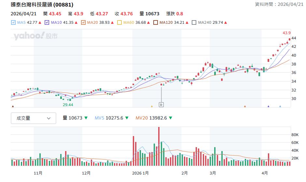Click the D dividend marker on chart
The width and height of the screenshot is (306, 182).
pyautogui.click(x=161, y=105)
